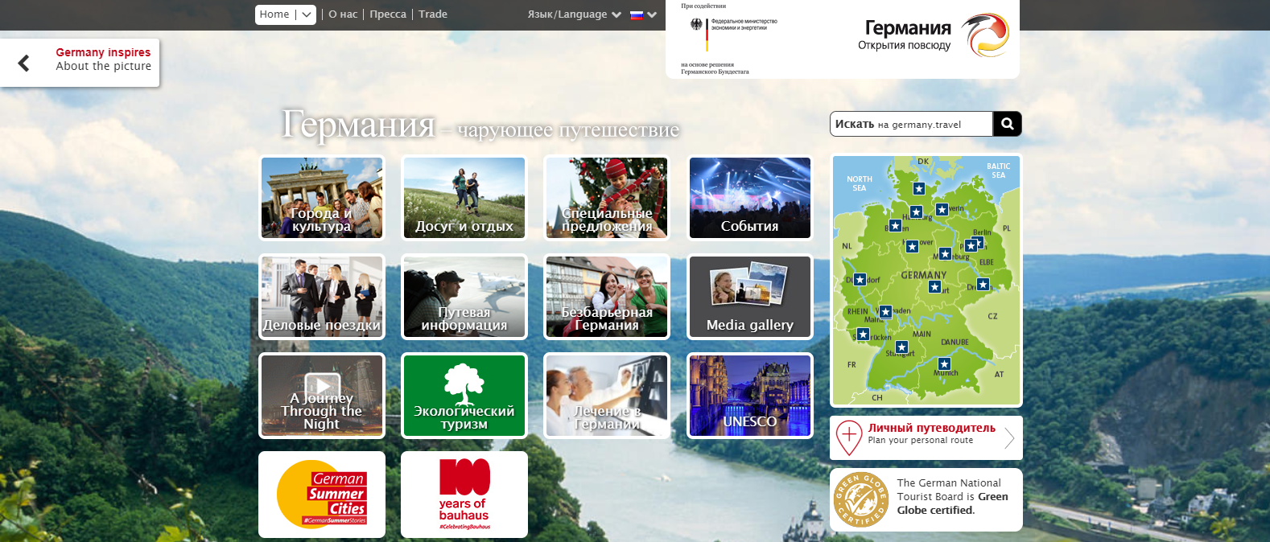Image resolution: width=1270 pixels, height=542 pixels.
Task: Play the Journey Through the Night video
Action: point(322,387)
